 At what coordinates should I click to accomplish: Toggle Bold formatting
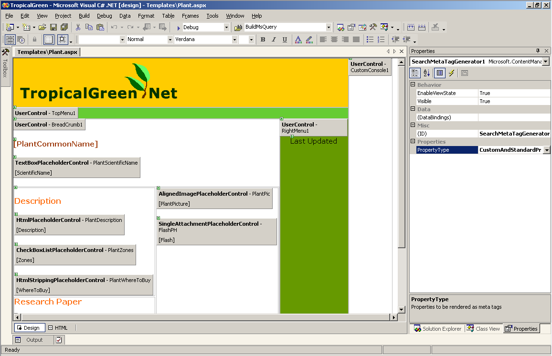(x=263, y=40)
